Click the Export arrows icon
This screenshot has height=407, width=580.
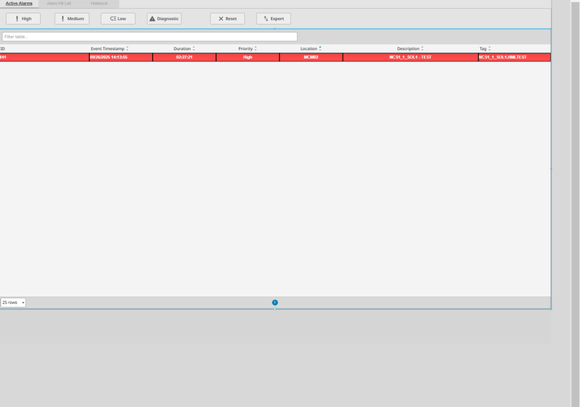(x=266, y=18)
